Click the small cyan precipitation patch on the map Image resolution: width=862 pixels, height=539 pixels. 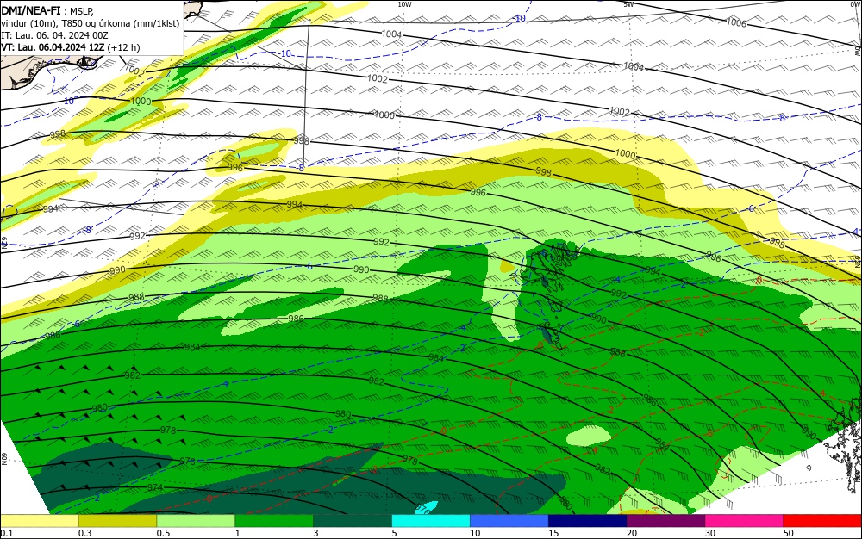426,508
